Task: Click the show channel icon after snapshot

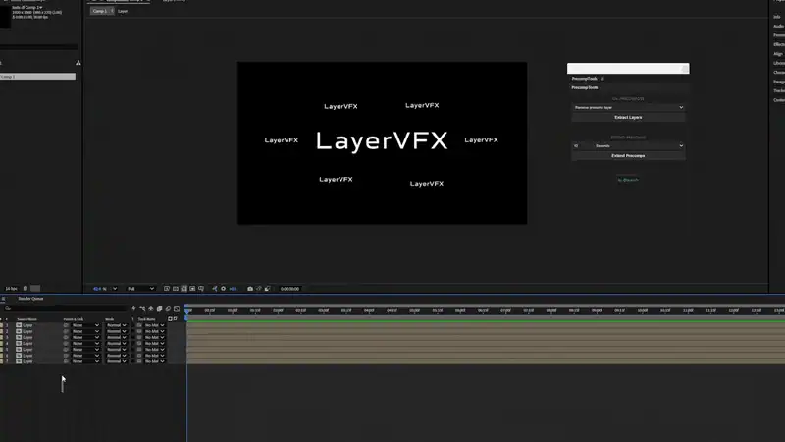Action: tap(267, 289)
